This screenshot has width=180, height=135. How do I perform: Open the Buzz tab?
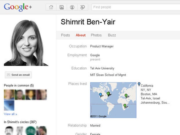112,35
